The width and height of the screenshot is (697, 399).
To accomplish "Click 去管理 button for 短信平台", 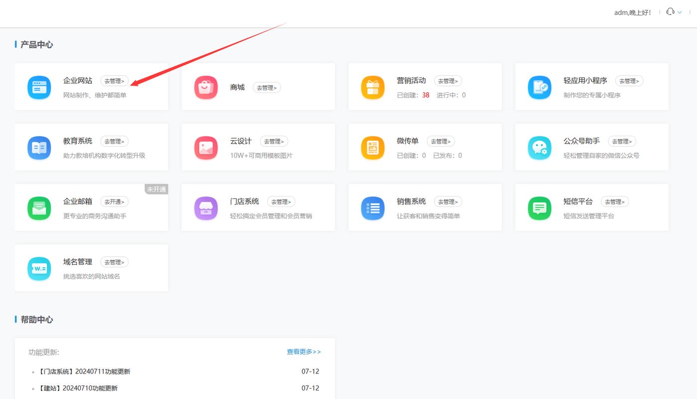I will pos(615,201).
